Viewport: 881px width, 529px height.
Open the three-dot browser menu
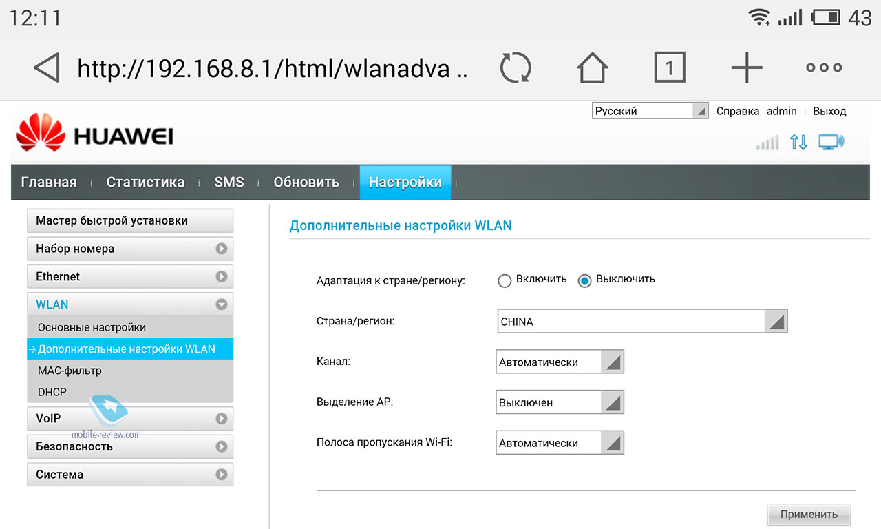(824, 68)
